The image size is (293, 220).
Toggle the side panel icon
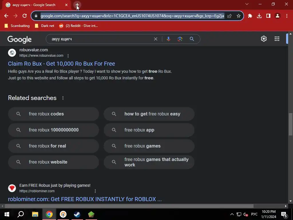pyautogui.click(x=268, y=16)
